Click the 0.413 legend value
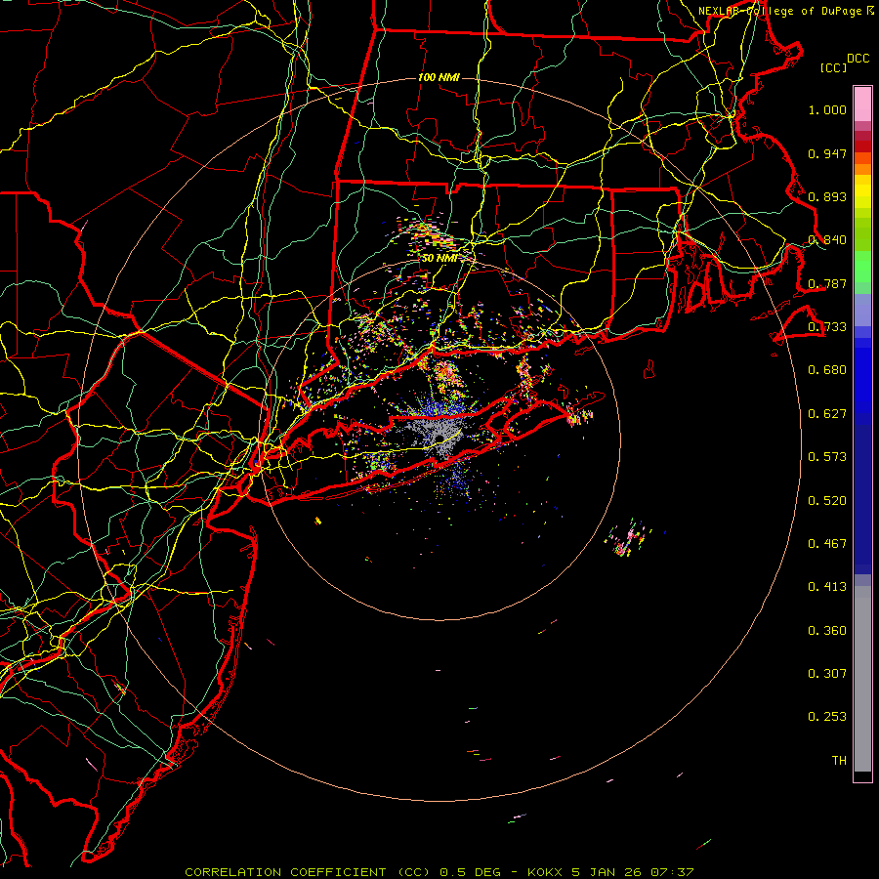The height and width of the screenshot is (879, 879). 827,587
